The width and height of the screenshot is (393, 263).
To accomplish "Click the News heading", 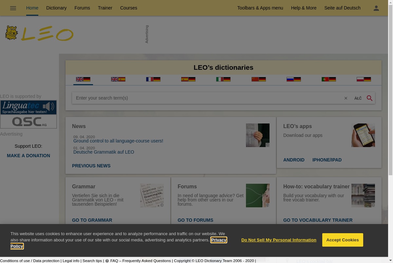I will 79,126.
